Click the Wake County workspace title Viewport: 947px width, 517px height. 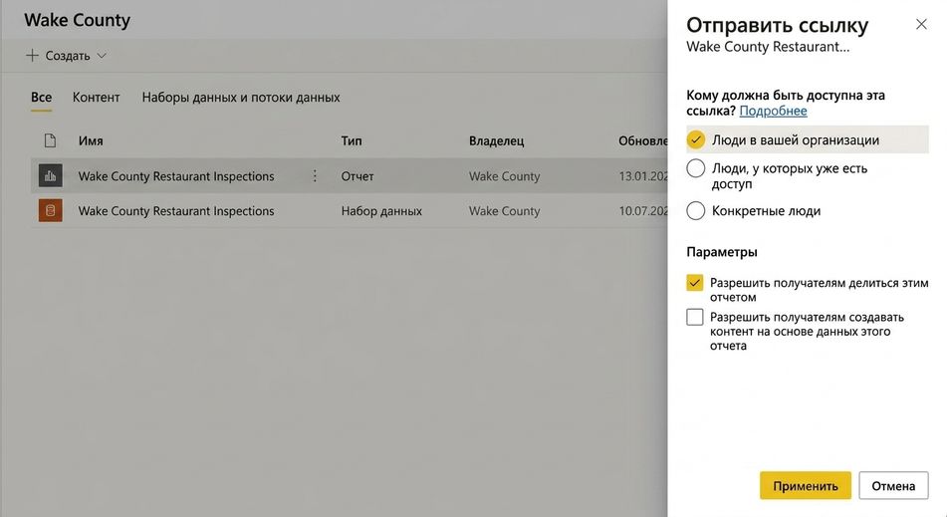(78, 21)
